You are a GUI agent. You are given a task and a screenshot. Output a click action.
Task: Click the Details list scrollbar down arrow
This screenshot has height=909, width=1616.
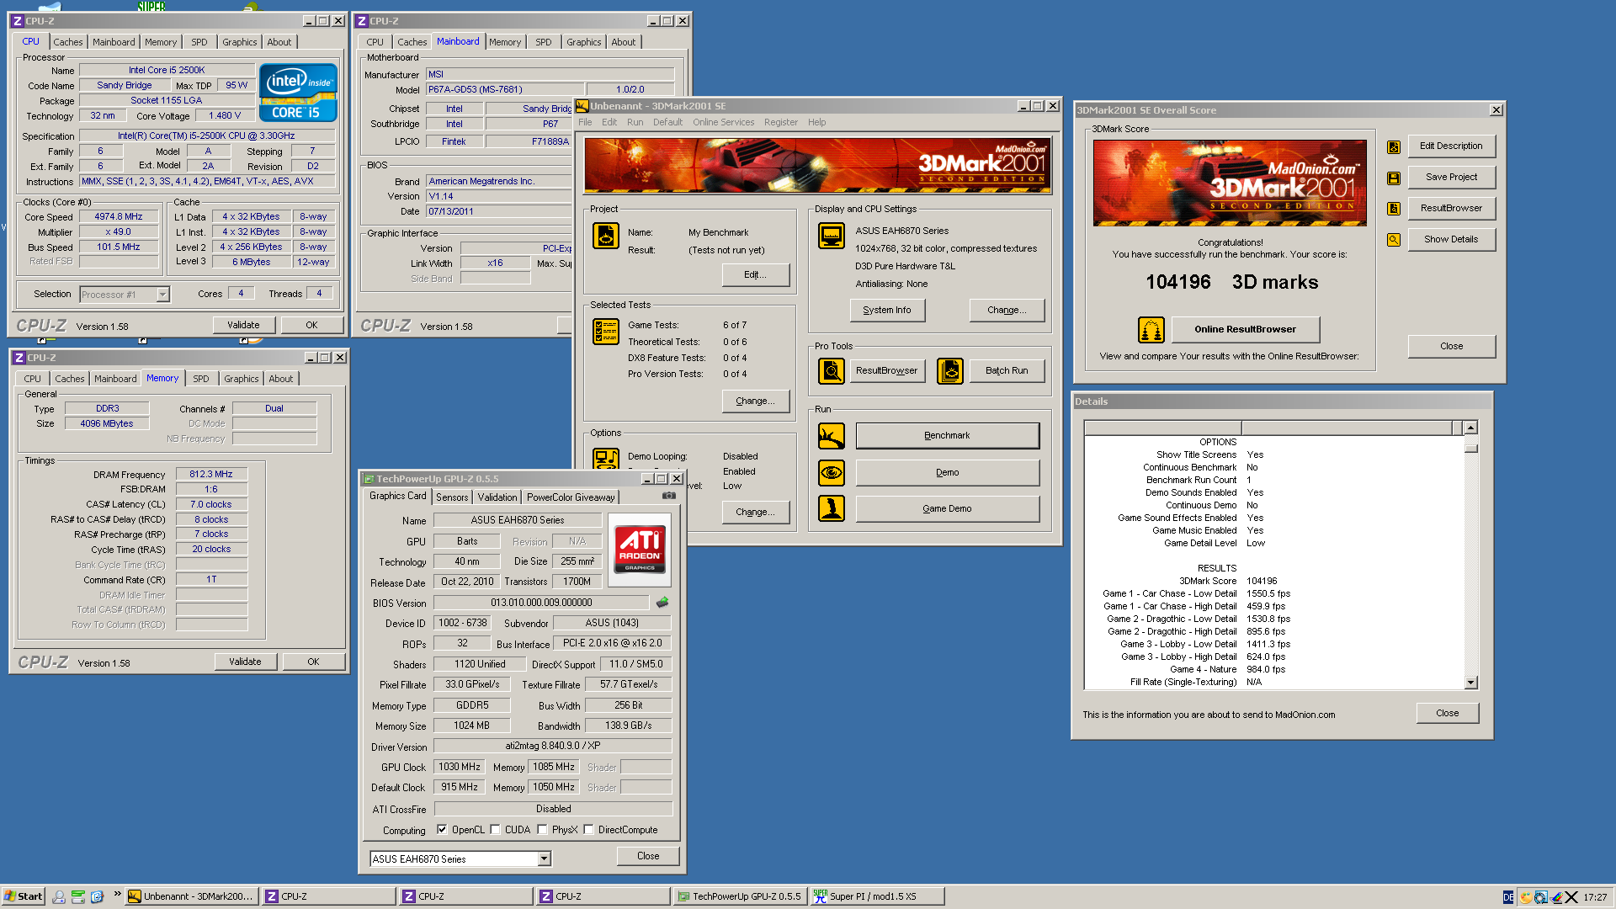(x=1470, y=683)
